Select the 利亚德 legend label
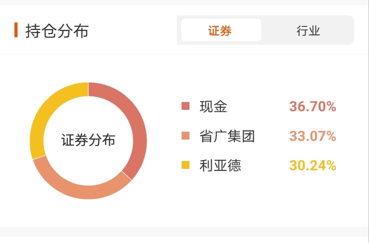 pos(220,166)
